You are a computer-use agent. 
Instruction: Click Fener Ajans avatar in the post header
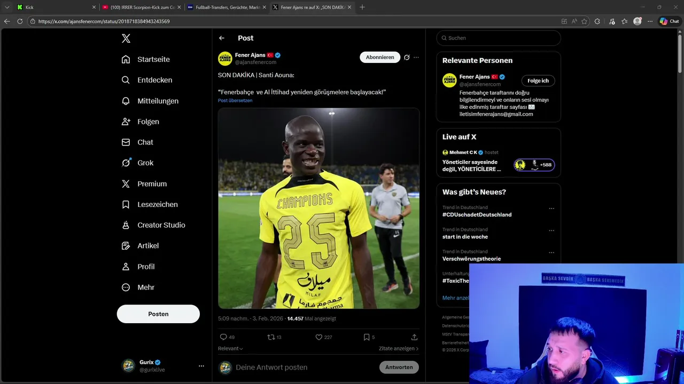225,59
